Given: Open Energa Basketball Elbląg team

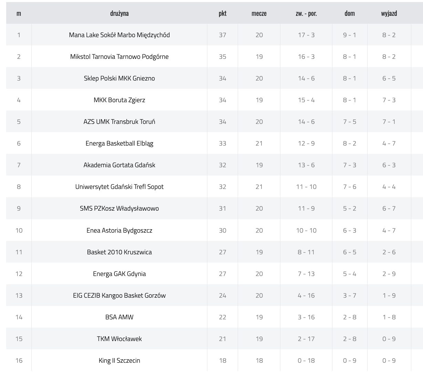Looking at the screenshot, I should click(x=119, y=143).
